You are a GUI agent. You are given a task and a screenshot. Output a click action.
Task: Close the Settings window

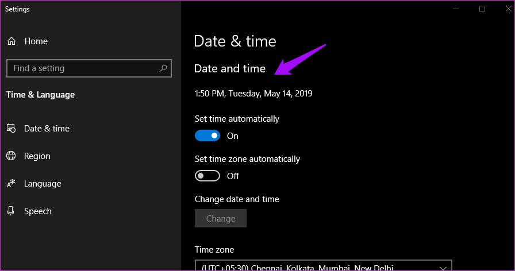[508, 9]
